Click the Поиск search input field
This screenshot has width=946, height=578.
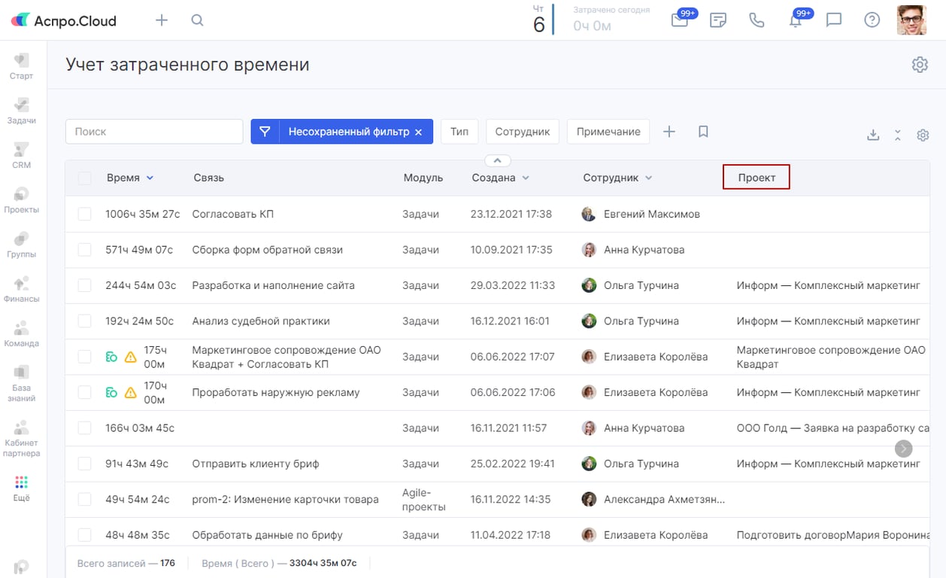pos(154,132)
